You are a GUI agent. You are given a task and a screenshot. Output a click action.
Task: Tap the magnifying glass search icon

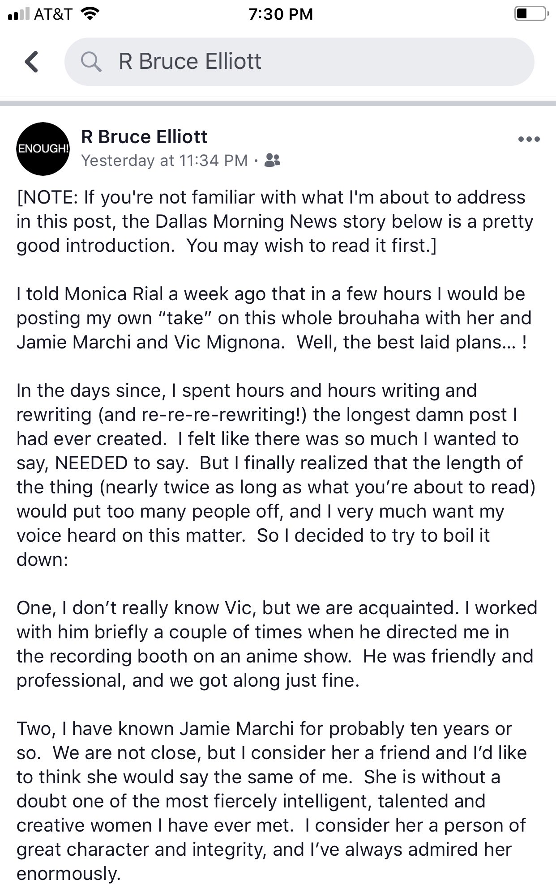(91, 61)
